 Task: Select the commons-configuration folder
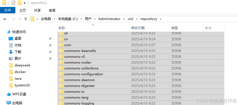[x=141, y=74]
